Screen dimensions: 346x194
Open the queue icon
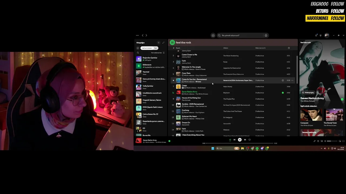[318, 141]
